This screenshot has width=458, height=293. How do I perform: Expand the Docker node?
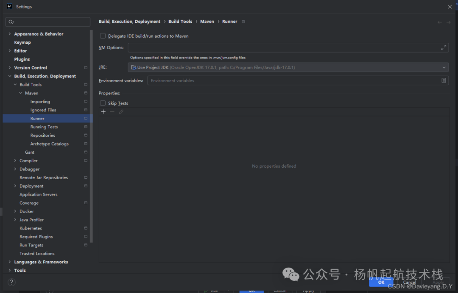tap(15, 211)
